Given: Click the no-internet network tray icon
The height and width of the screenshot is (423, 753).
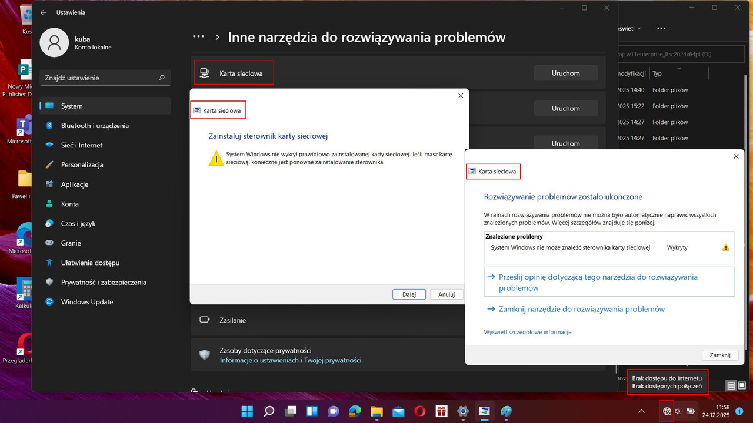Looking at the screenshot, I should (667, 411).
